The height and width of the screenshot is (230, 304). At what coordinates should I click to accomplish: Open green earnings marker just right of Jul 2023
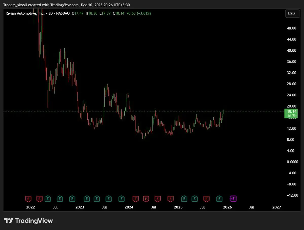pyautogui.click(x=109, y=199)
